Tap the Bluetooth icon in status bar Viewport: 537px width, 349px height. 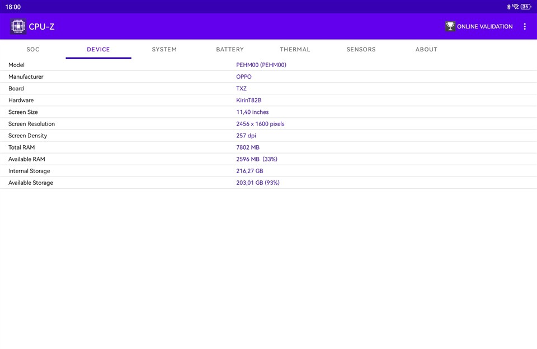[x=508, y=7]
